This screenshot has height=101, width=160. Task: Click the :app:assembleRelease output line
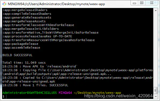[21, 48]
